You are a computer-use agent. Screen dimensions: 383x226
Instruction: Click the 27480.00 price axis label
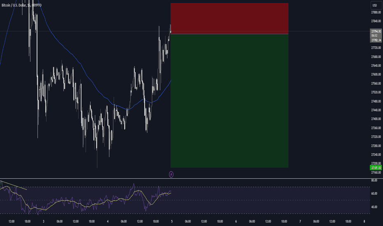click(376, 101)
